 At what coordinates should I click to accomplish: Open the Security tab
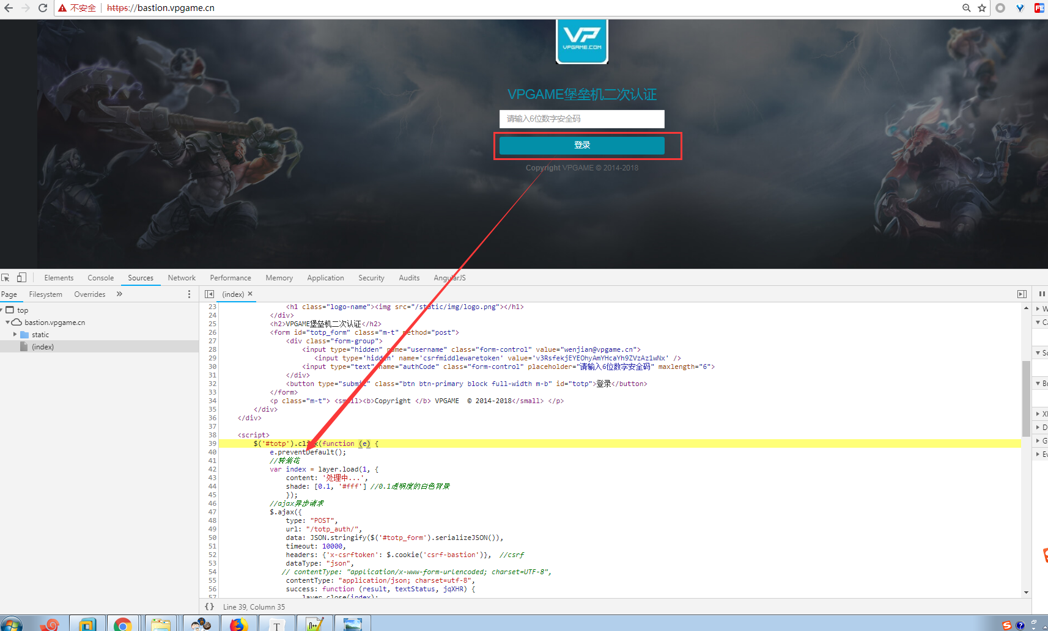(371, 278)
